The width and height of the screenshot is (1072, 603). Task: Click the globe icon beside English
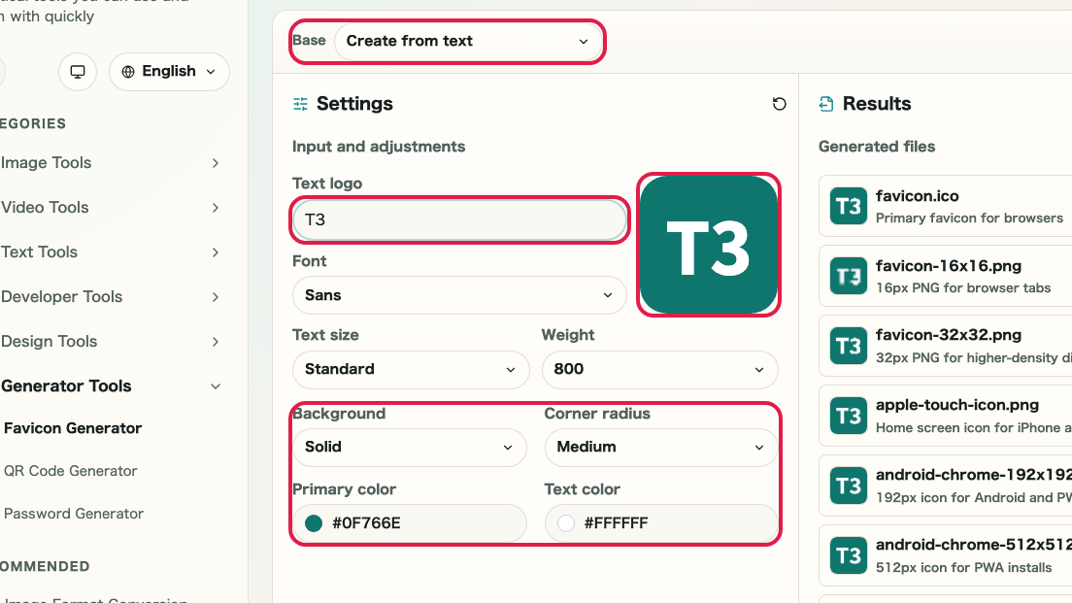pos(128,72)
